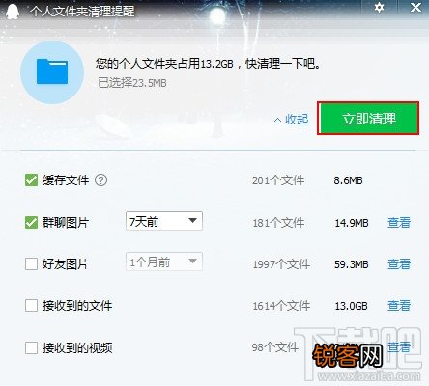This screenshot has height=386, width=429.
Task: Click the blue folder icon
Action: (52, 71)
